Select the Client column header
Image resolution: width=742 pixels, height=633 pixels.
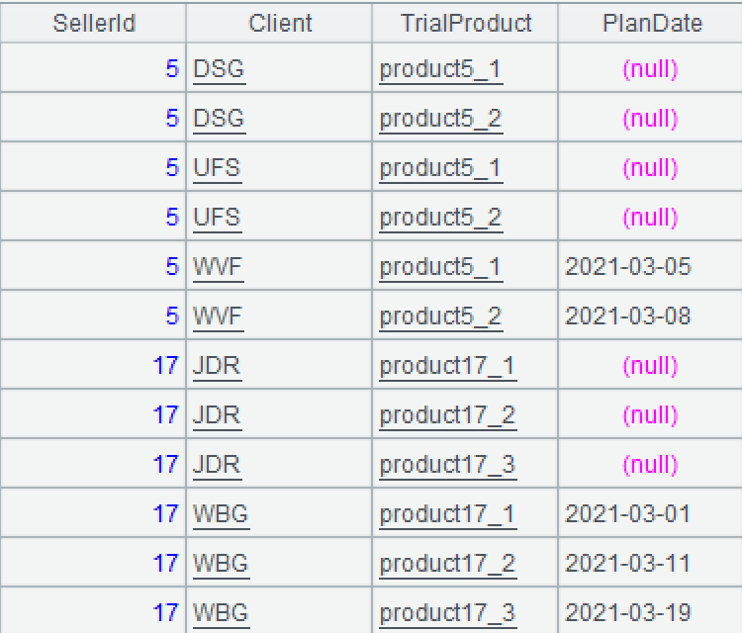pos(281,23)
